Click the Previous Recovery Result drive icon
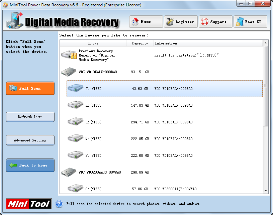 [x=69, y=55]
